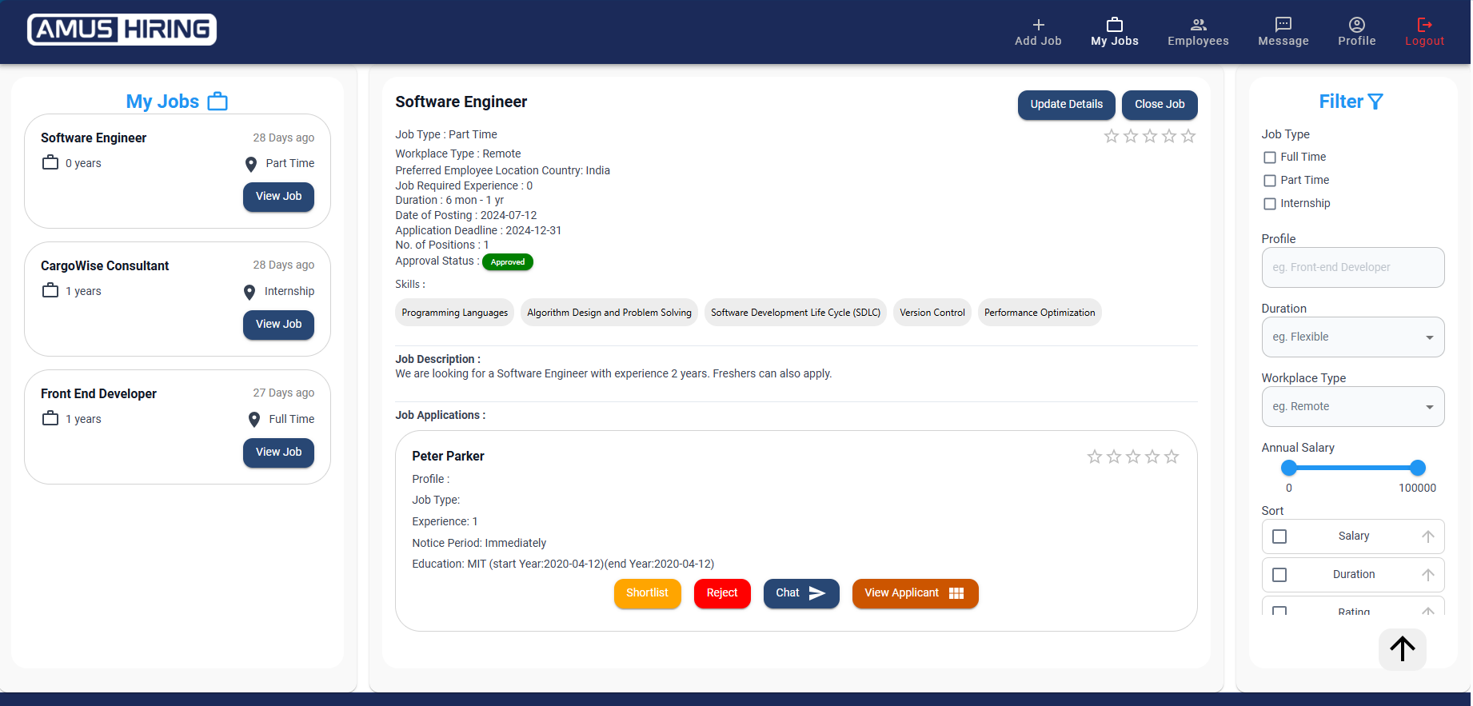Click the minimum Annual Salary slider handle
This screenshot has width=1473, height=706.
(1291, 469)
